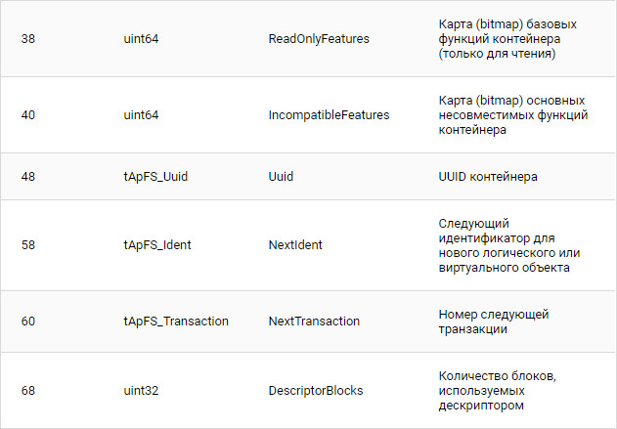Select the NextIdent field name
Viewport: 617px width, 429px height.
295,244
